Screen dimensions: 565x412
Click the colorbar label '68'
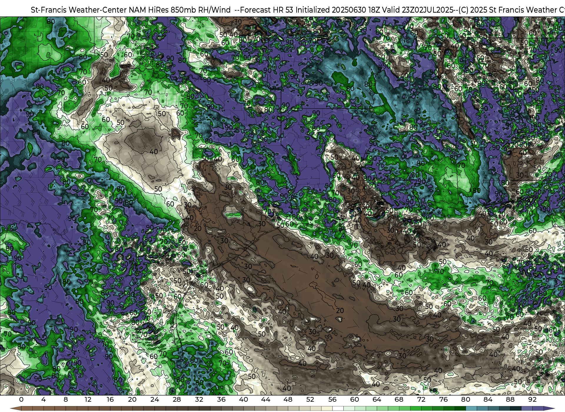[399, 399]
